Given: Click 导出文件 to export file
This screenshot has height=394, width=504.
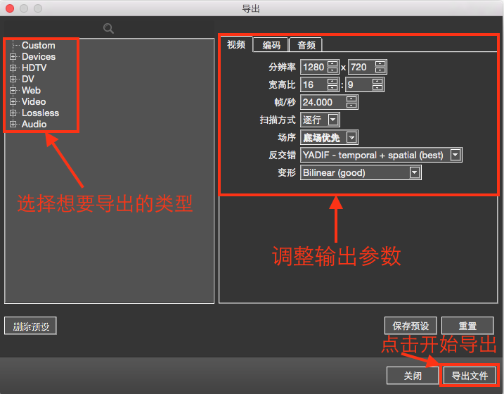Looking at the screenshot, I should (x=470, y=375).
